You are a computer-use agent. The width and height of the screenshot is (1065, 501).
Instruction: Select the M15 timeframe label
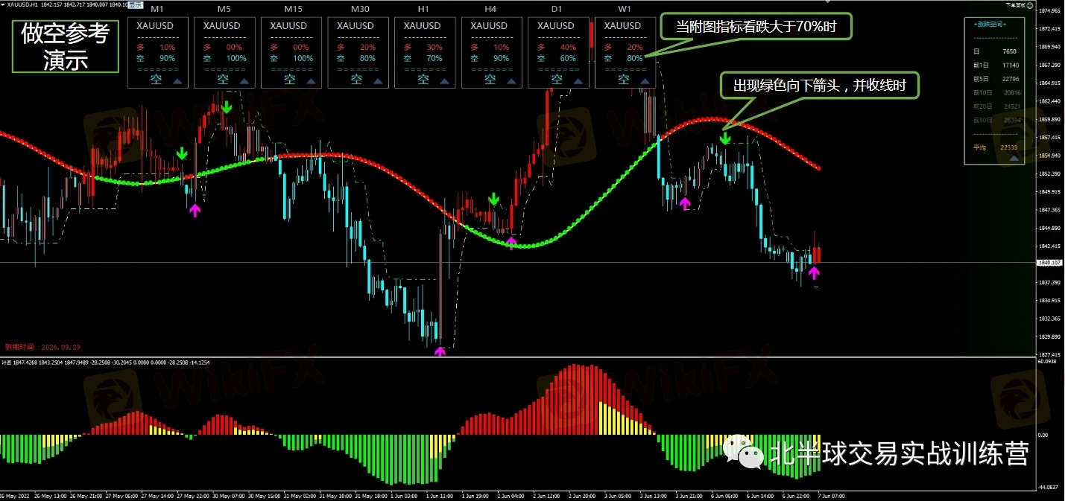pos(292,9)
